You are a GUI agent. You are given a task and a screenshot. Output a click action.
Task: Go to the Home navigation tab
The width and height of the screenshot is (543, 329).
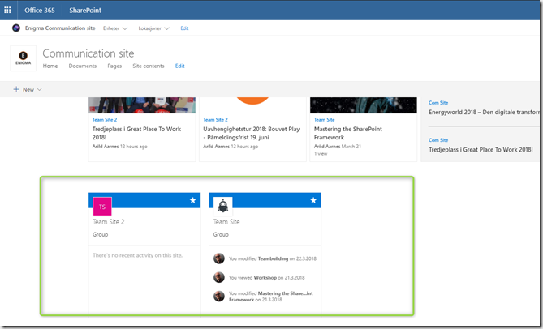click(x=50, y=66)
